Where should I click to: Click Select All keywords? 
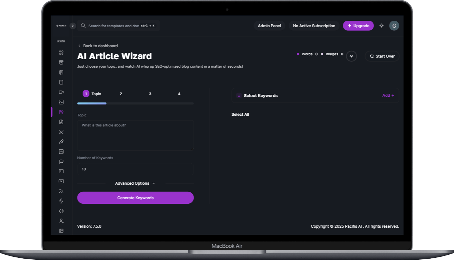point(240,114)
